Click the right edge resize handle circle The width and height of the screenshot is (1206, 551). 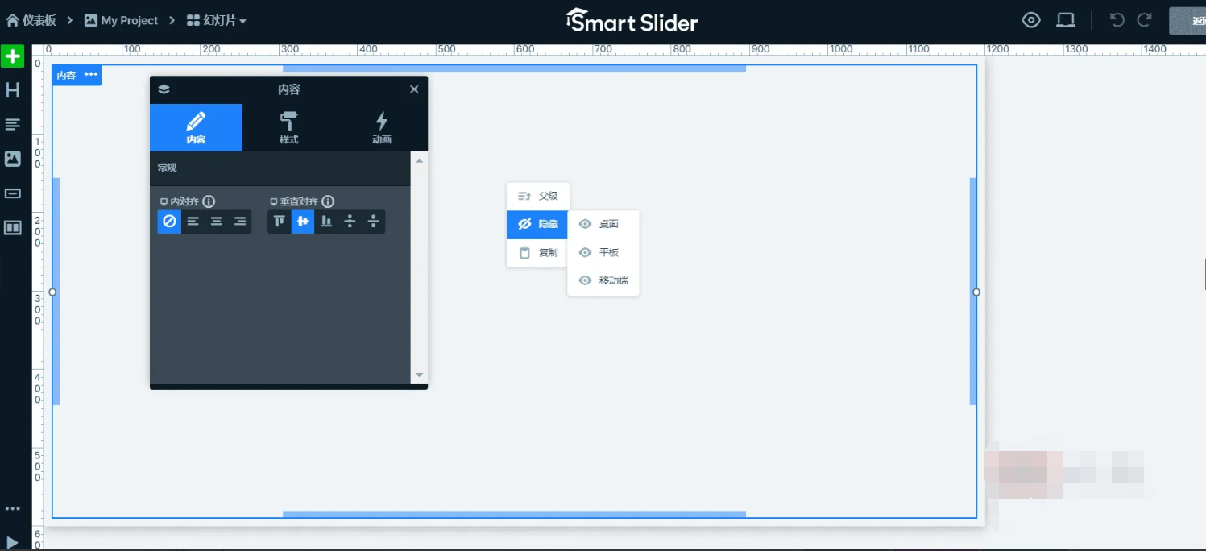pyautogui.click(x=976, y=292)
